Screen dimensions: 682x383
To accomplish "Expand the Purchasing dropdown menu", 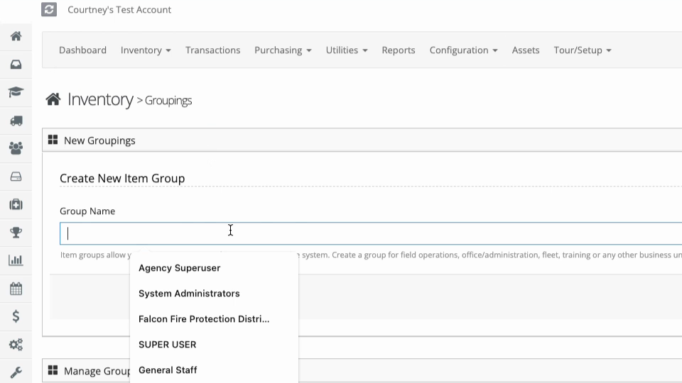I will click(283, 50).
